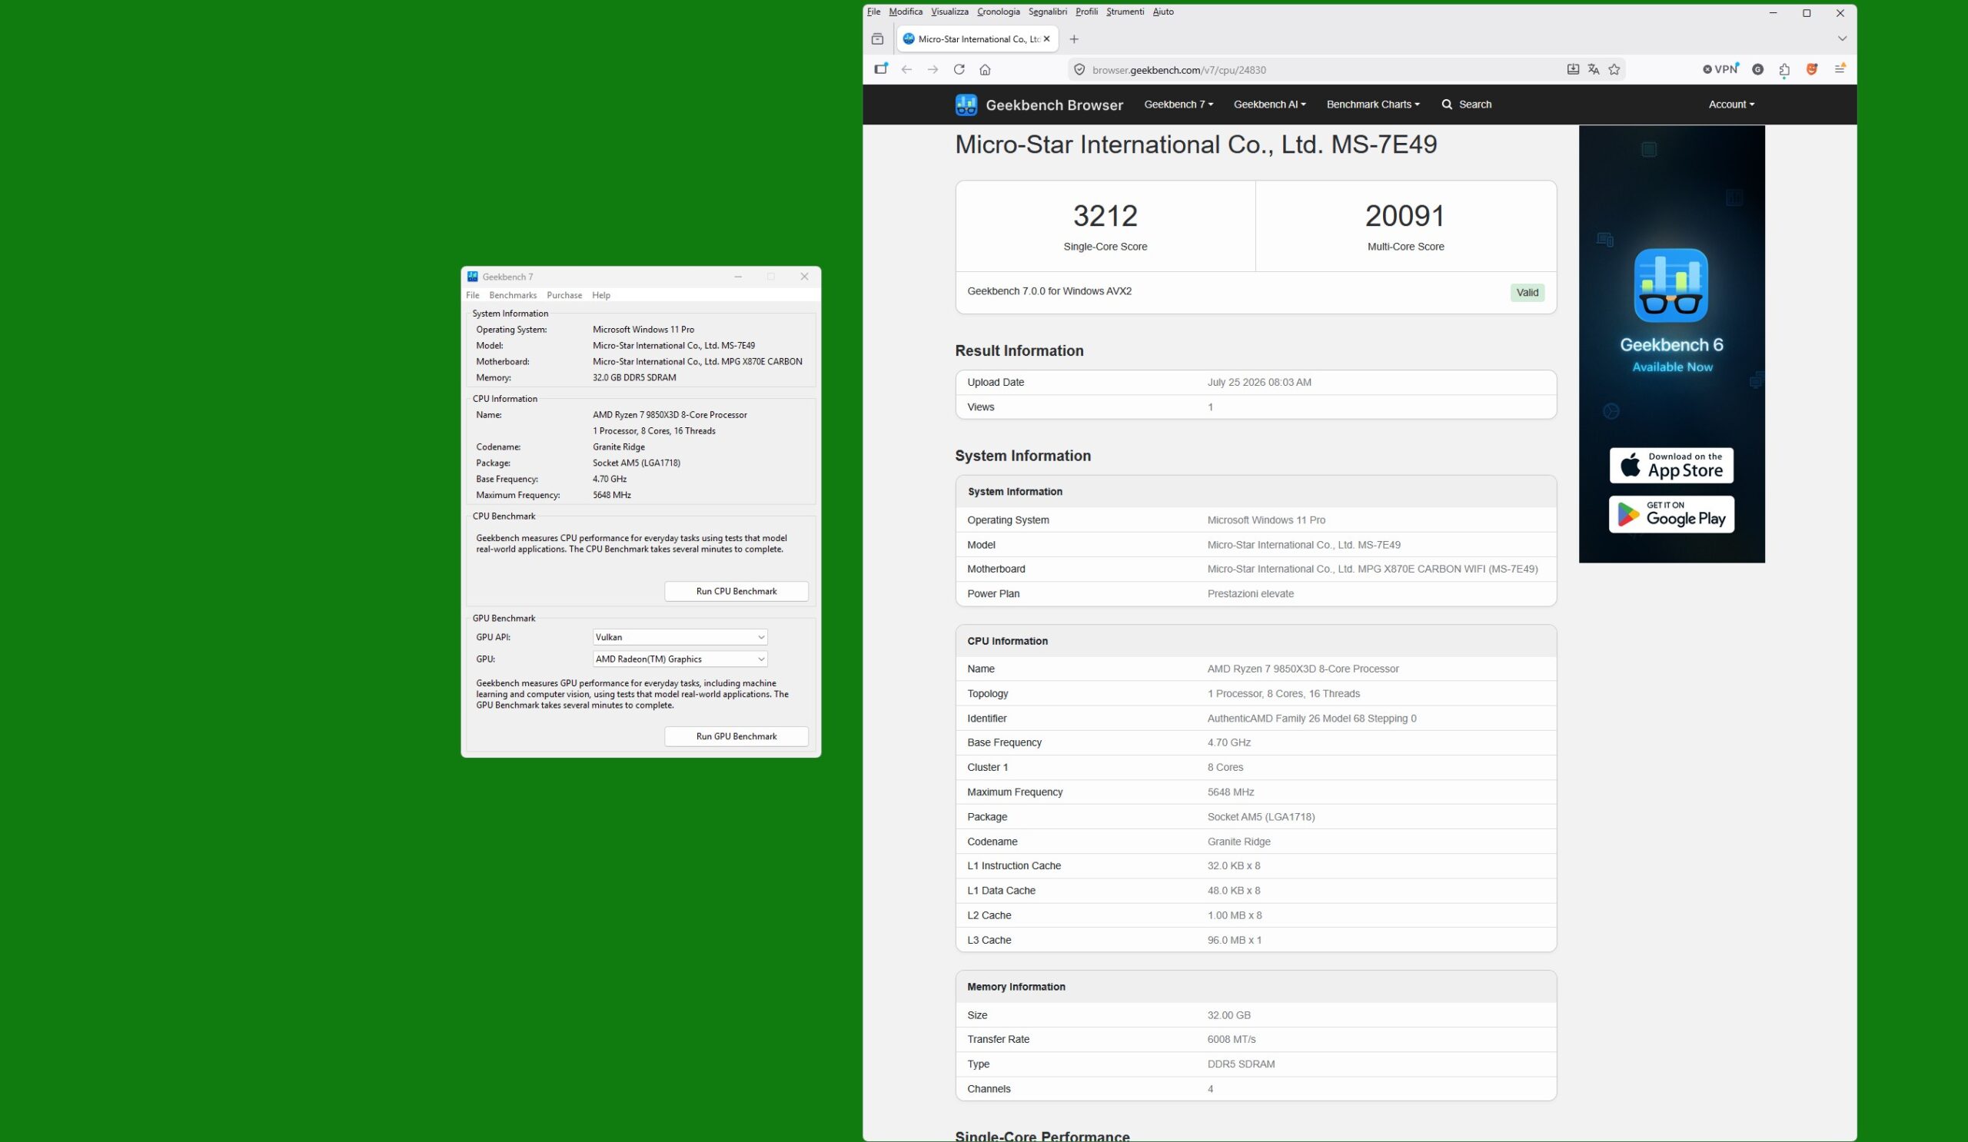
Task: Open the GPU API Vulkan dropdown
Action: coord(680,637)
